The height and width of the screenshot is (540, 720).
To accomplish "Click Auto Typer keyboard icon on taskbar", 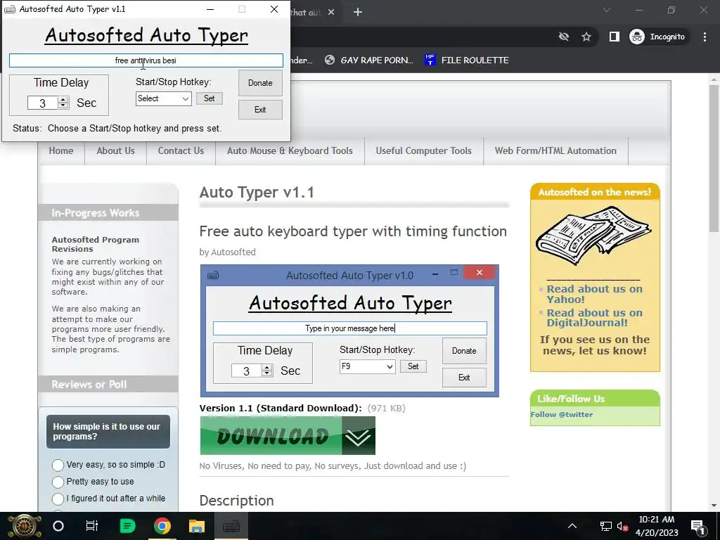I will (231, 526).
